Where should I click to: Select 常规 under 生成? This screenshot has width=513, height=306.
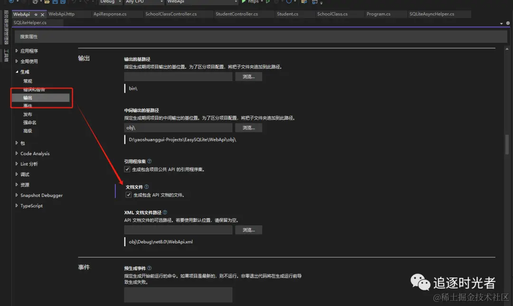(28, 81)
